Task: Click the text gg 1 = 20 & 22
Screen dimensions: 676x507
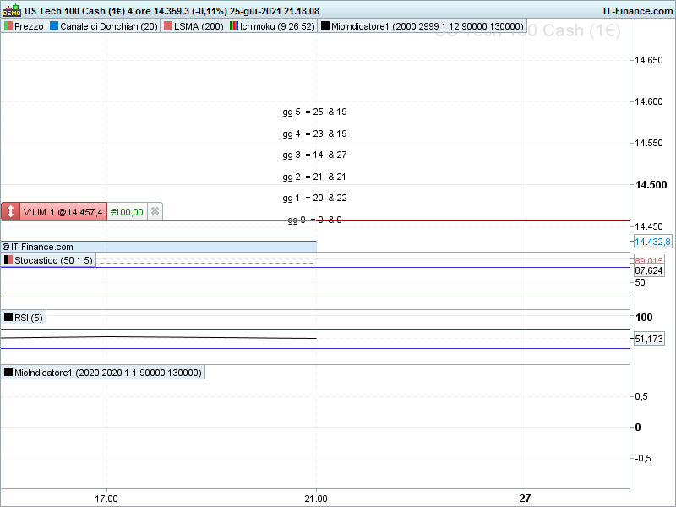Action: pos(314,198)
